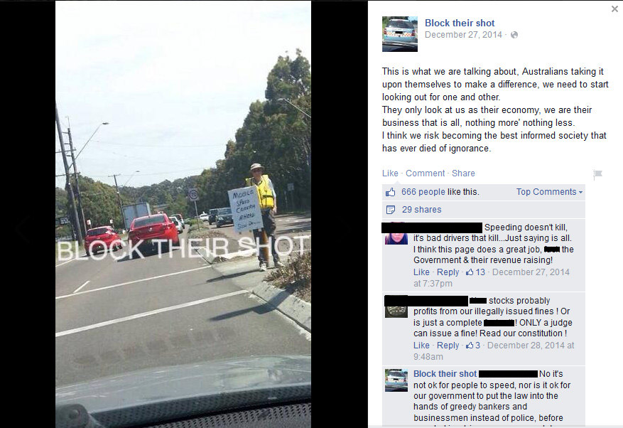
Task: Click Comment under the post text
Action: (425, 173)
